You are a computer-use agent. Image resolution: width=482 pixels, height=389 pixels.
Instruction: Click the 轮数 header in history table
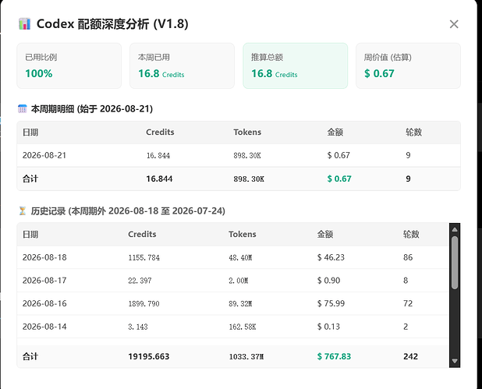[x=411, y=234]
